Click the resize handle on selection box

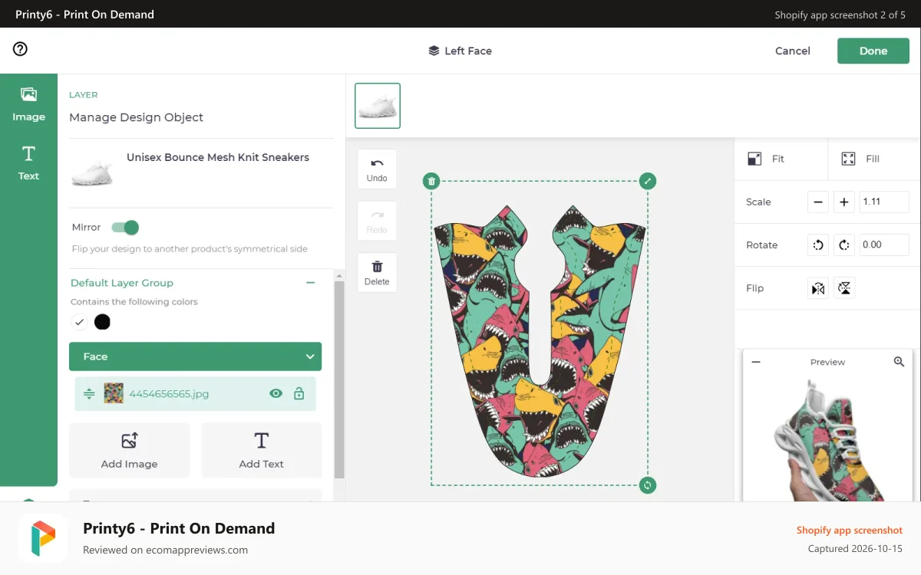(648, 181)
